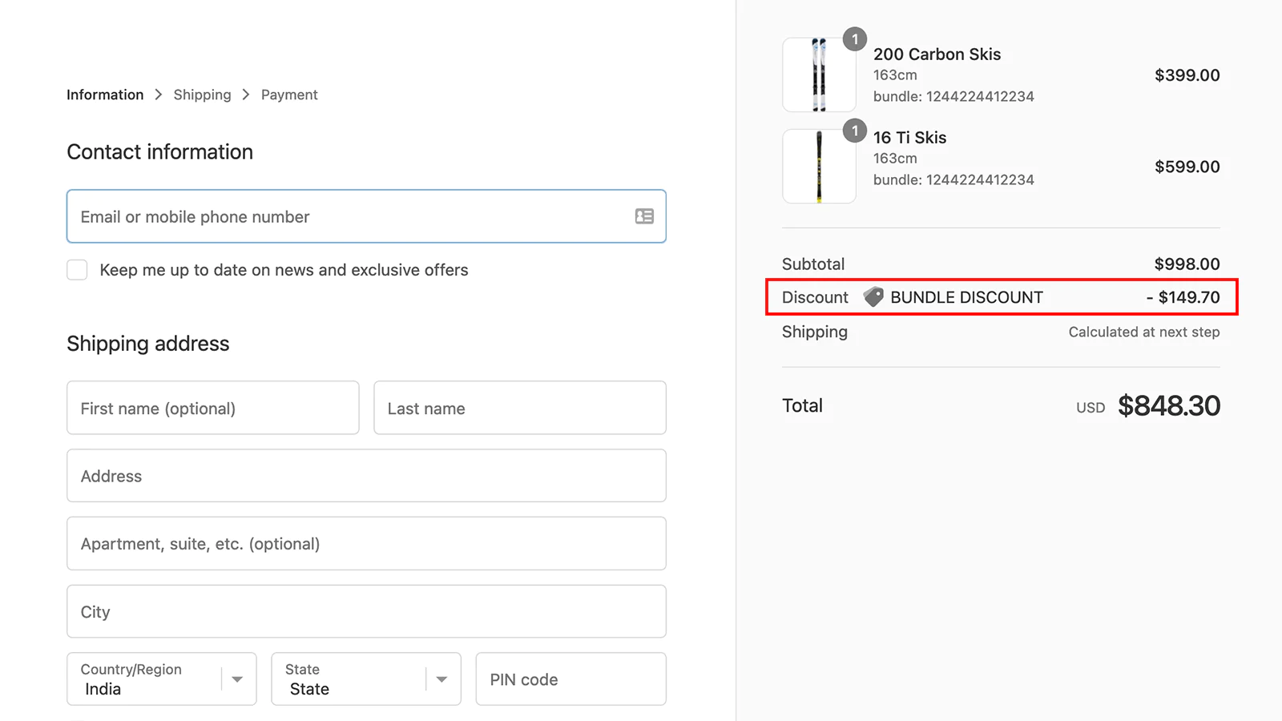Enable news and exclusive offers checkbox
This screenshot has height=721, width=1282.
click(77, 270)
